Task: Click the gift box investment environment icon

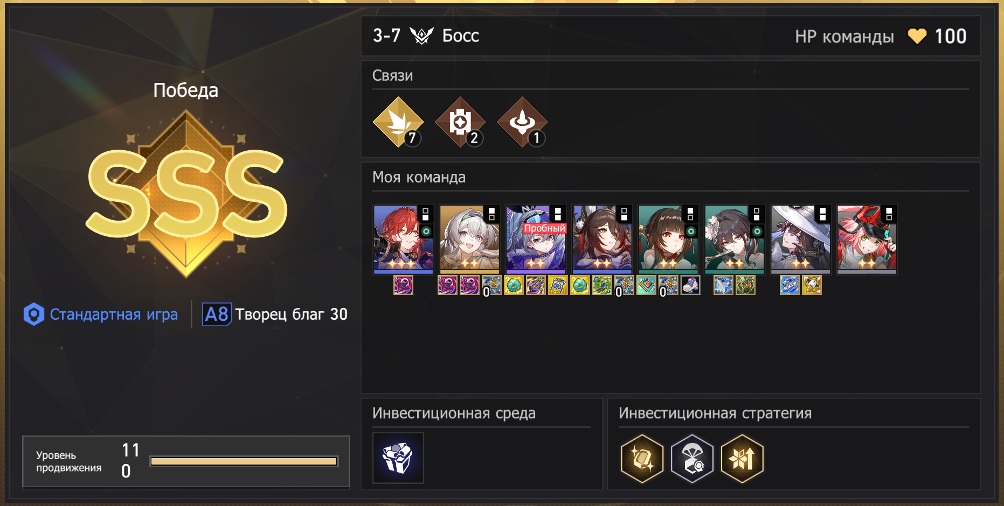Action: (398, 458)
